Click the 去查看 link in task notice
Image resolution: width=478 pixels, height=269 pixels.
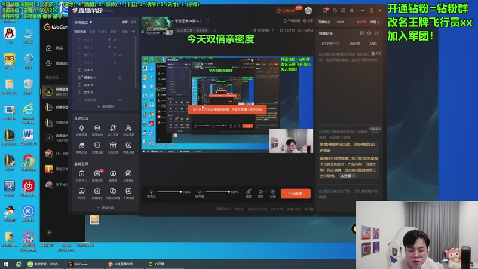(x=347, y=176)
